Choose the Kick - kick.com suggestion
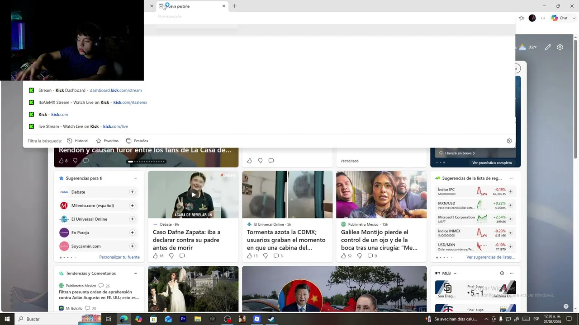Screen dimensions: 579x325 coord(269,114)
